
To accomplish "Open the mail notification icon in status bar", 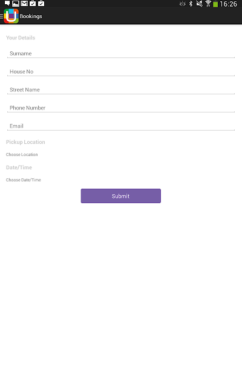I will [24, 4].
